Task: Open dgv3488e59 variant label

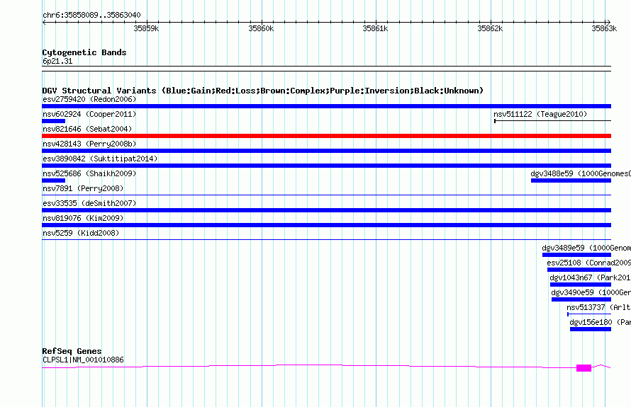Action: click(x=581, y=173)
